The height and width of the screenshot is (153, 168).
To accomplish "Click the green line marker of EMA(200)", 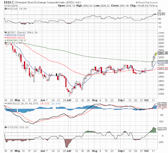I will 5,40.
